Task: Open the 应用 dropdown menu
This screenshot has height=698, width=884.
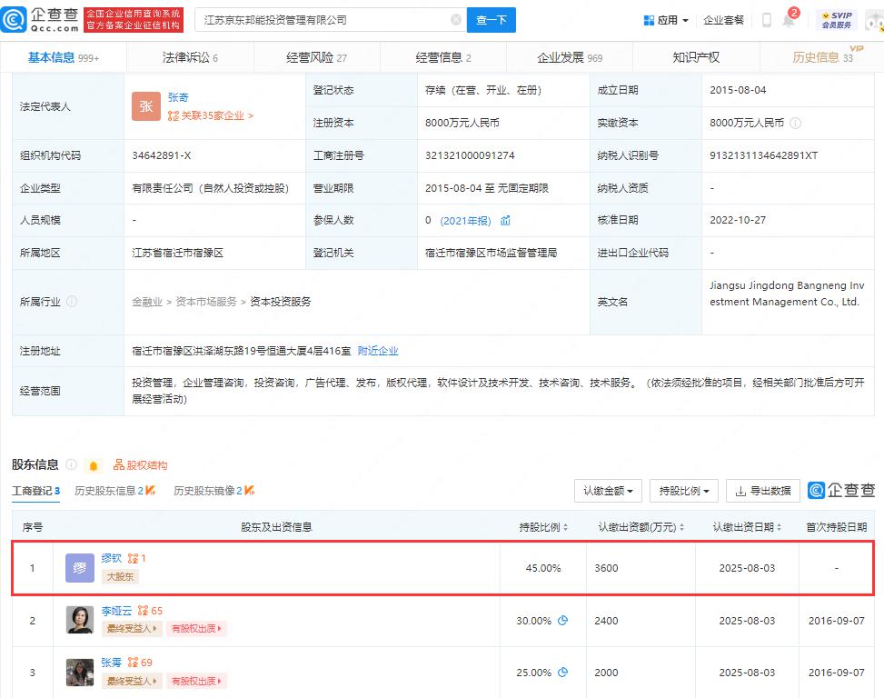Action: [666, 20]
